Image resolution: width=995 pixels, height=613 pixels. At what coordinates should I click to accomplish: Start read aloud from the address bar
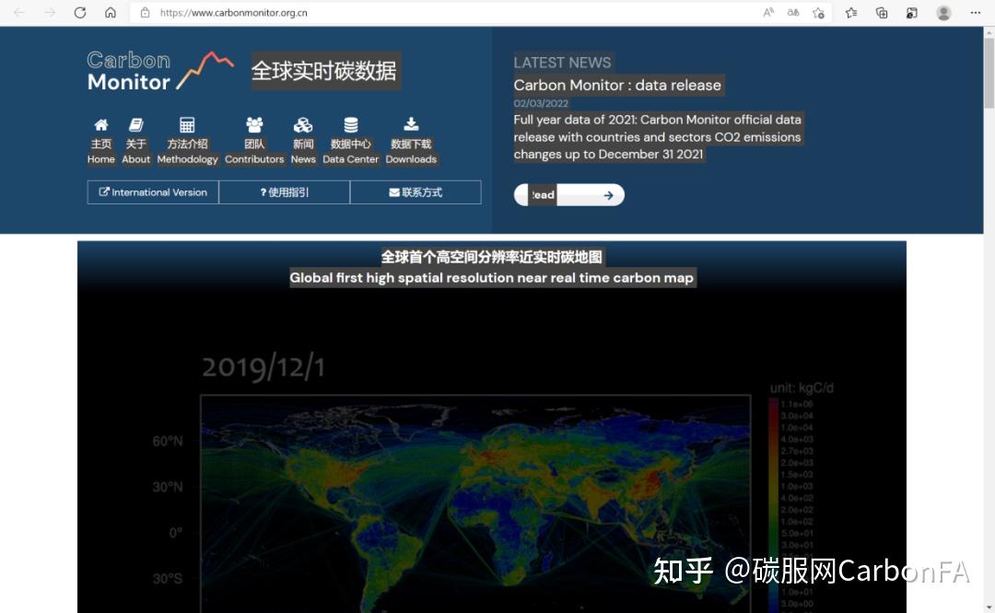[x=768, y=13]
